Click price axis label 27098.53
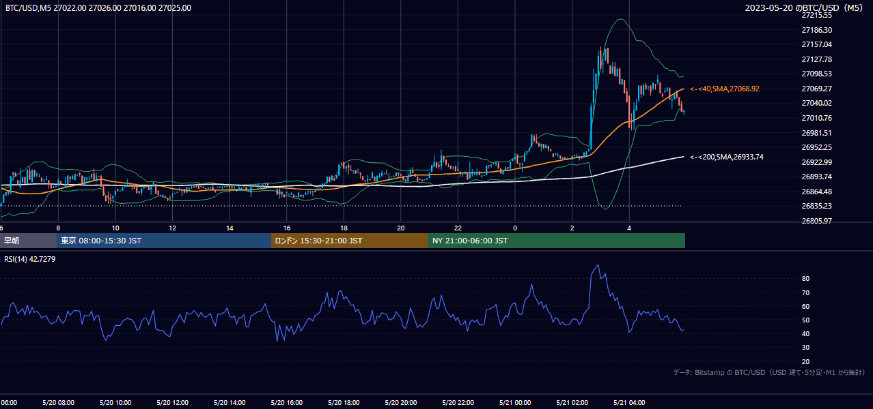 point(817,74)
